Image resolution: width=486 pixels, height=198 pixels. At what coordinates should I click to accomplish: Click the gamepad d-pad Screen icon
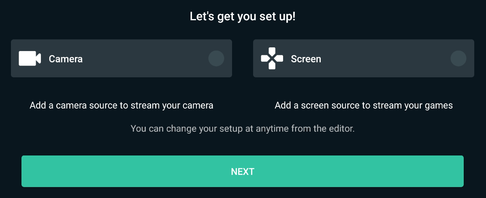[272, 59]
